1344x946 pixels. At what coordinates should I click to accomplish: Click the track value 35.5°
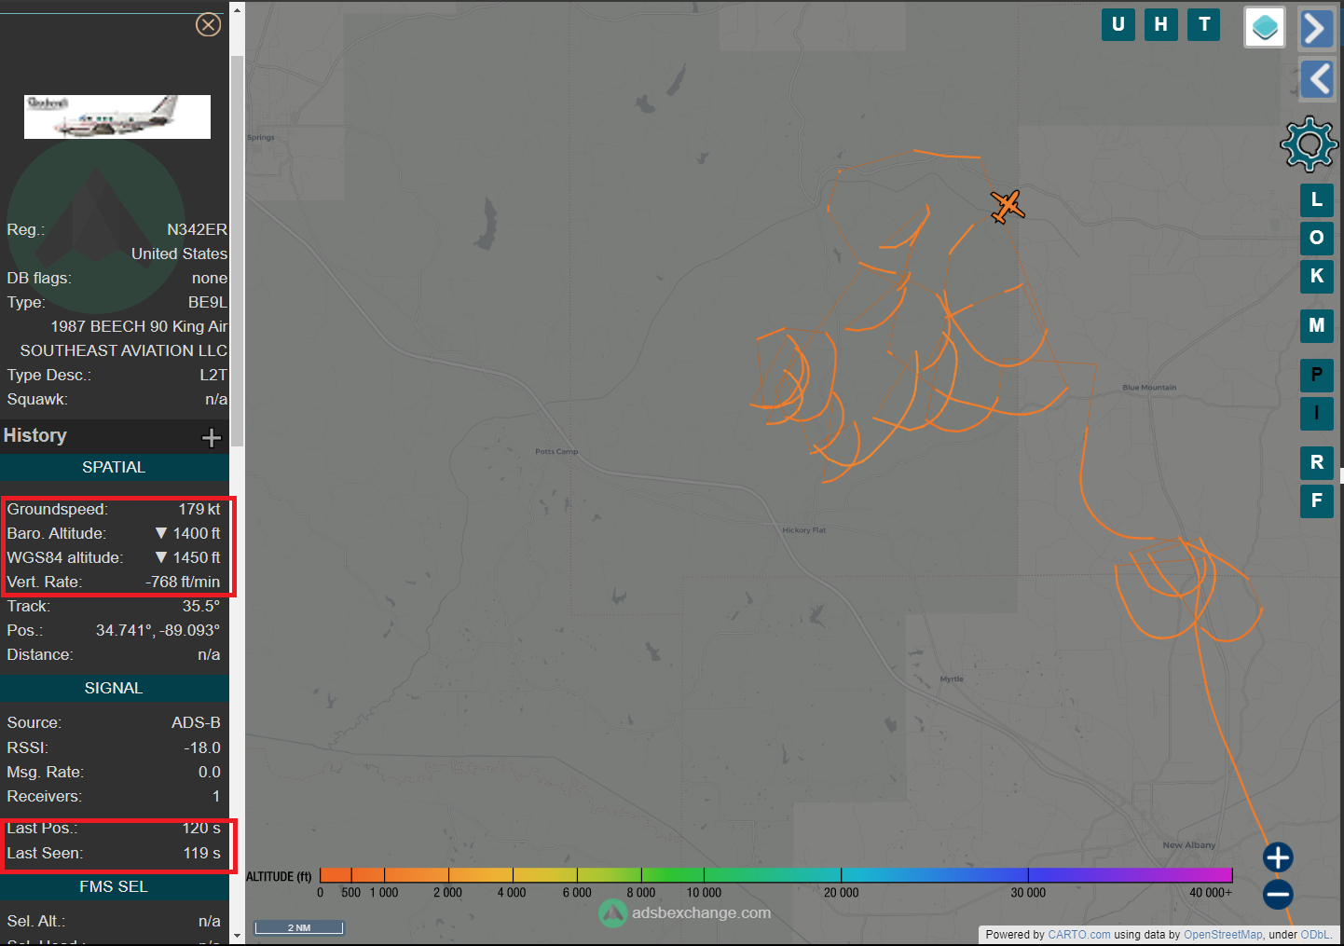click(x=201, y=606)
